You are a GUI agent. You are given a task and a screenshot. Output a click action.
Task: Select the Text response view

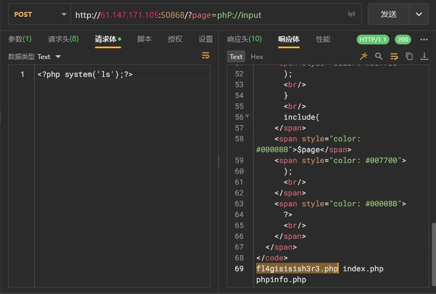tap(236, 57)
